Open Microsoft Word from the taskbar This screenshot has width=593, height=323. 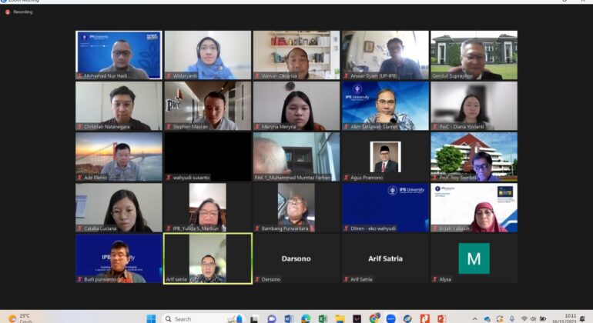pos(289,319)
